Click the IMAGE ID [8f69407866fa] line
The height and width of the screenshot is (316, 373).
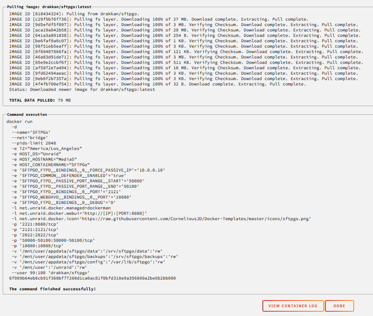(186, 52)
